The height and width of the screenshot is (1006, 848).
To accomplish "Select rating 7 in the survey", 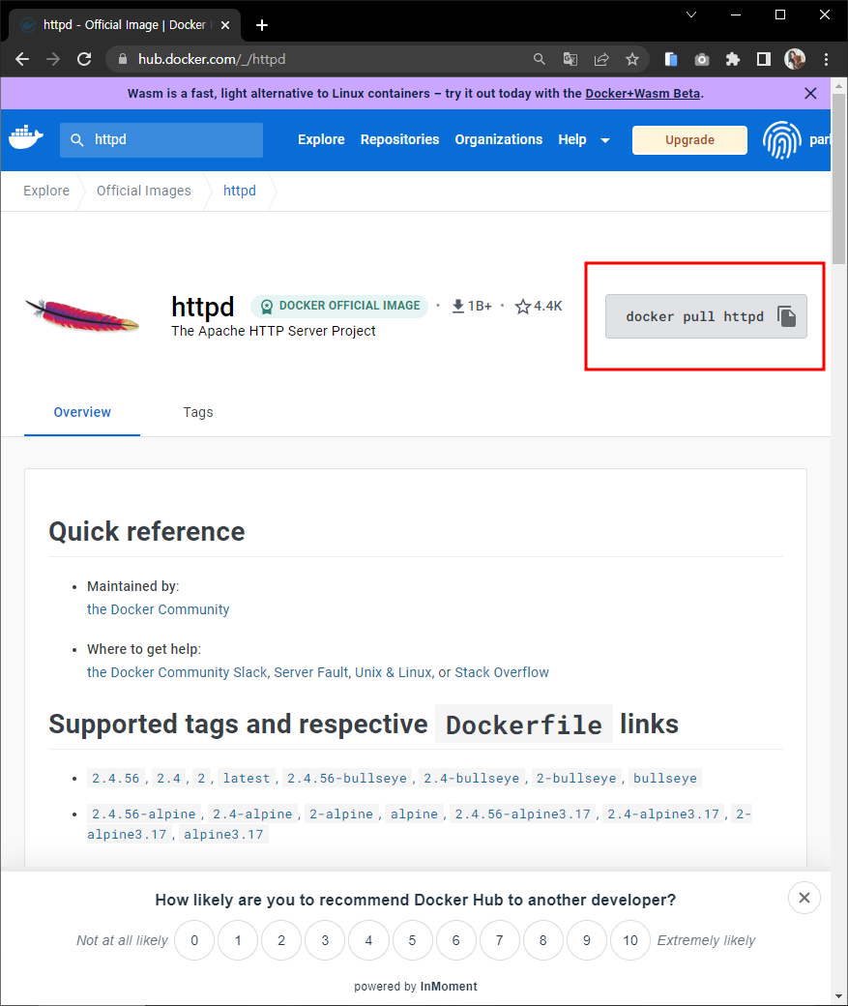I will click(500, 940).
